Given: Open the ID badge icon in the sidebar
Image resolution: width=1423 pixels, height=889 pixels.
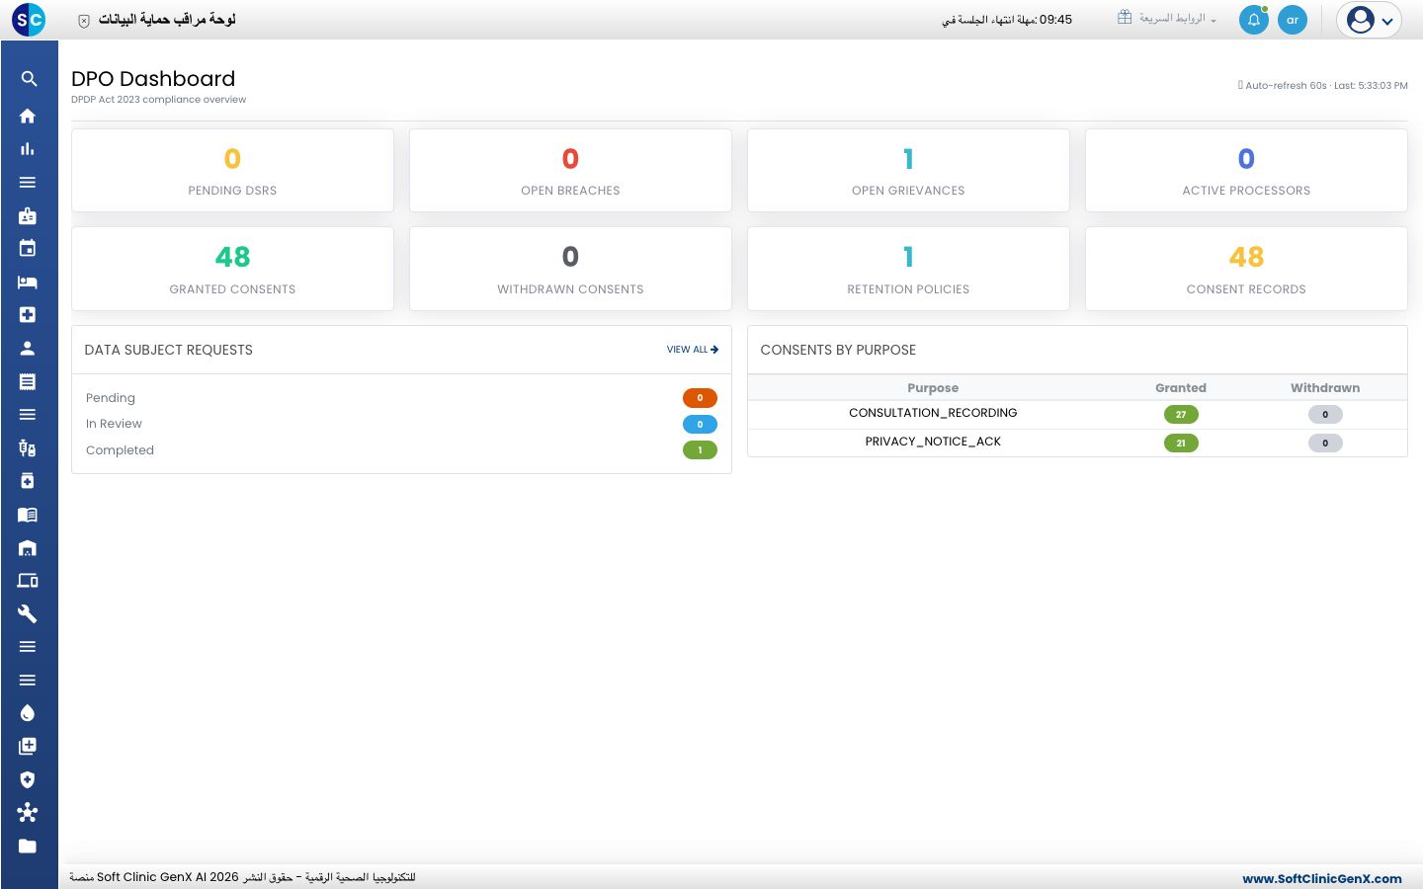Looking at the screenshot, I should [x=28, y=215].
